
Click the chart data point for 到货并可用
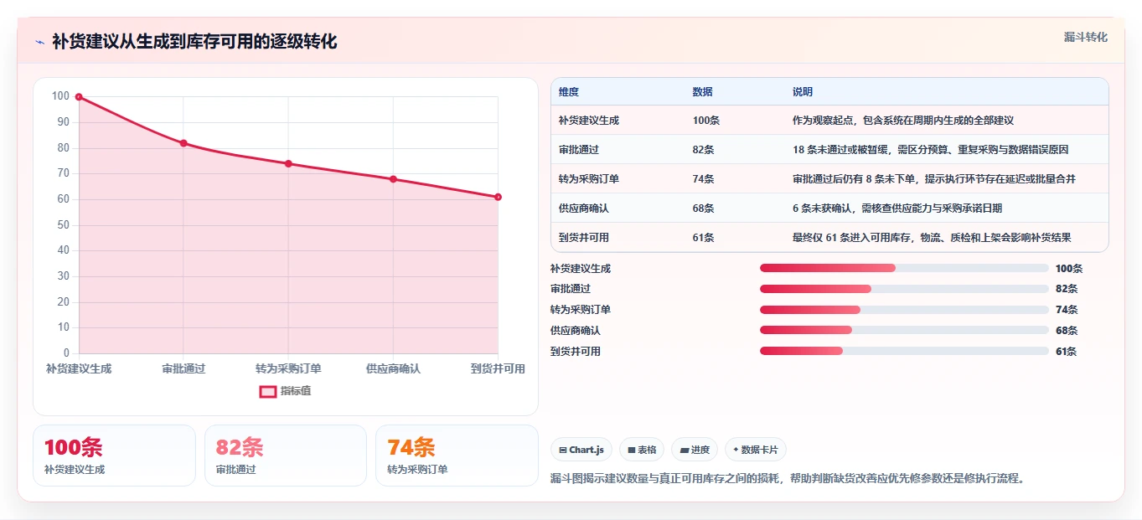(x=498, y=197)
